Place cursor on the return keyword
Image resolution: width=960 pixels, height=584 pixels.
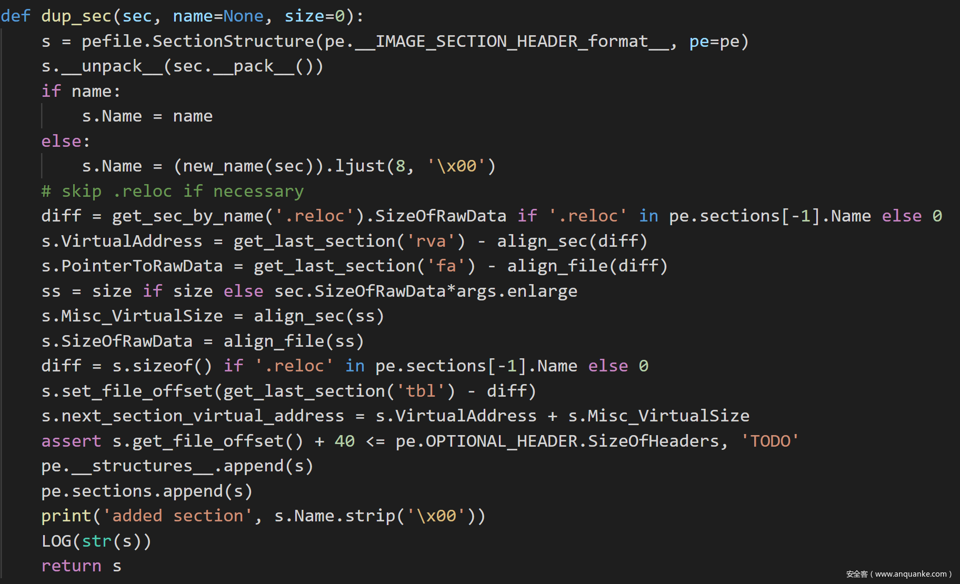coord(71,566)
